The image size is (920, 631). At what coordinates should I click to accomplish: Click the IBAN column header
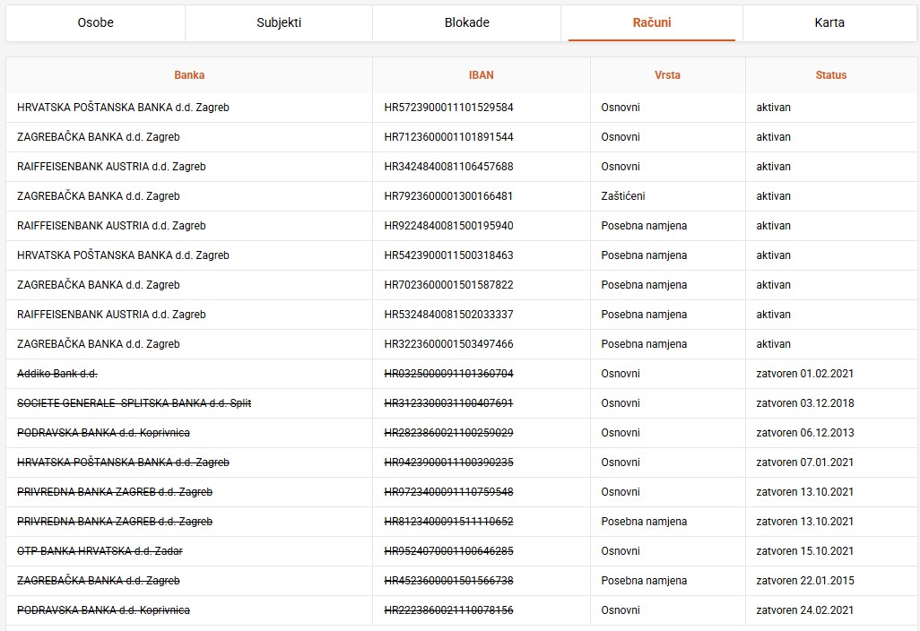(481, 75)
